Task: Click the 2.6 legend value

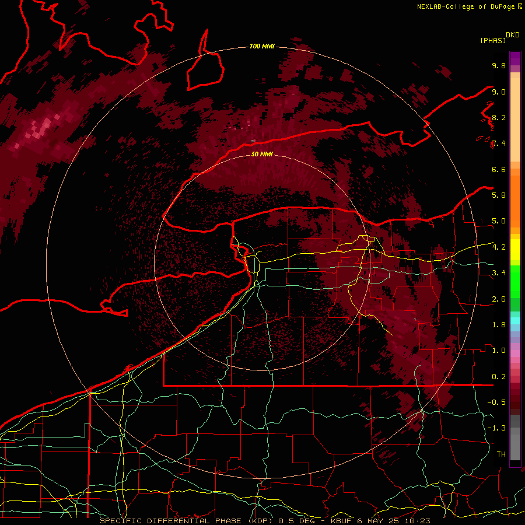Action: coord(499,299)
